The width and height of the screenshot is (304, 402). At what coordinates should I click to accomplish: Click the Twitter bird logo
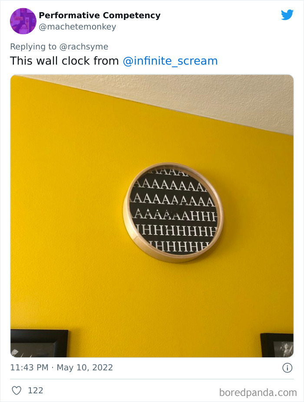(x=287, y=15)
